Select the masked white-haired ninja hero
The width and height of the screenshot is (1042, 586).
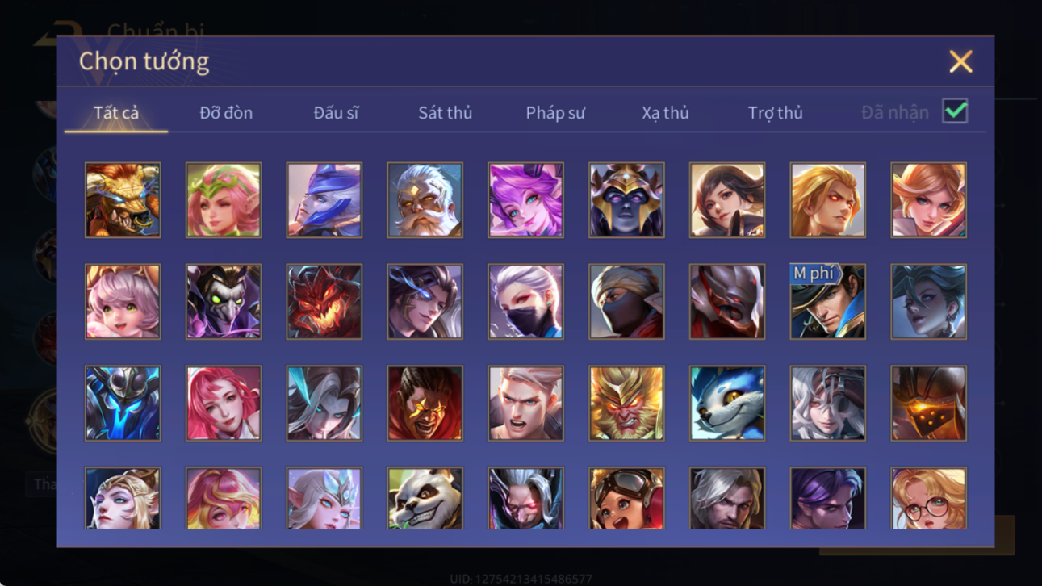coord(525,301)
